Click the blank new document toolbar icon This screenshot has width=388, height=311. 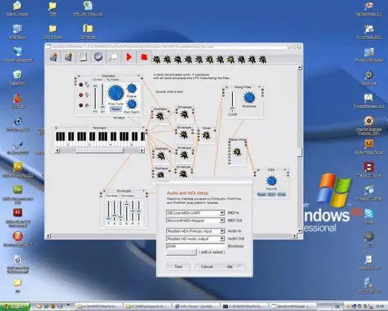pos(83,57)
